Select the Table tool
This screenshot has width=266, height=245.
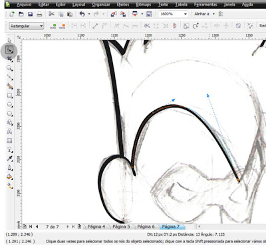click(9, 141)
